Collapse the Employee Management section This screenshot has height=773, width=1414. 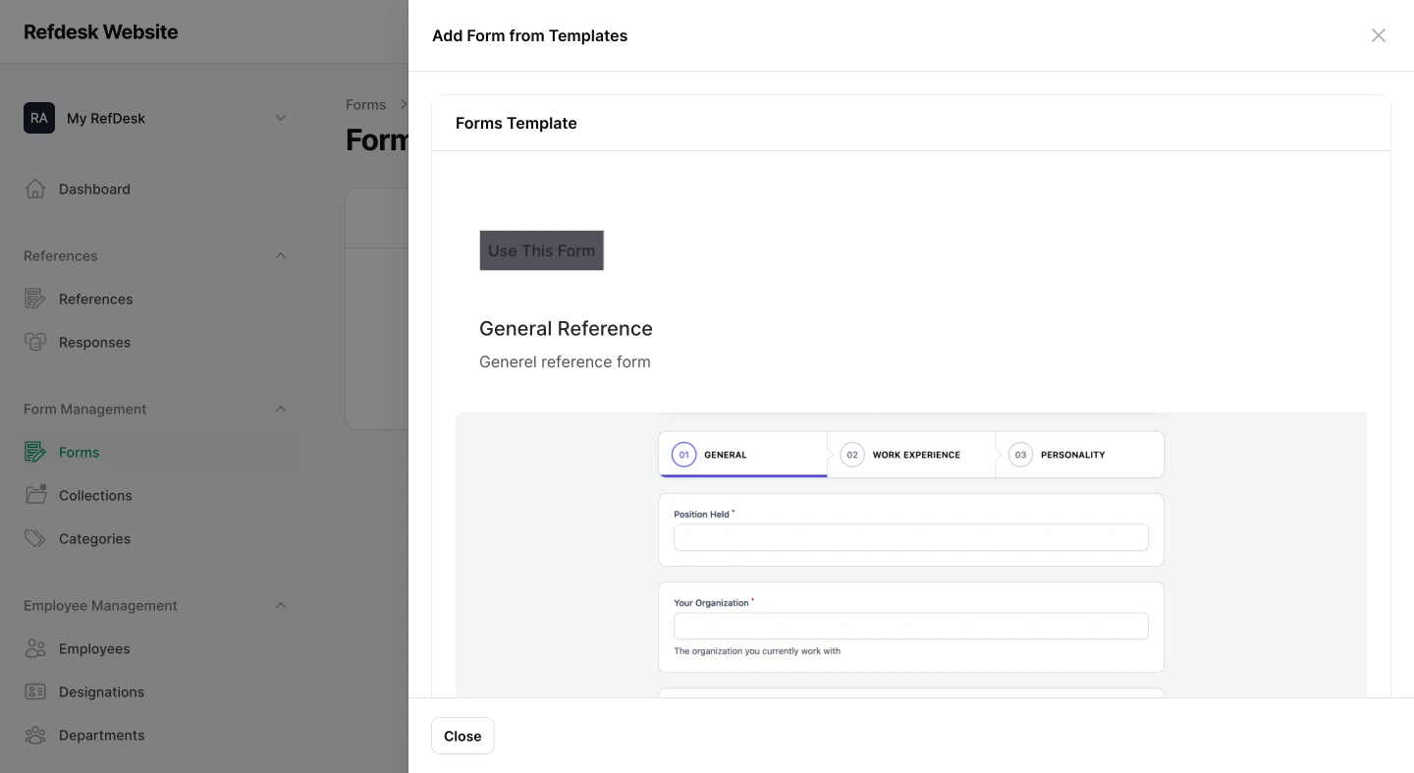pos(281,605)
